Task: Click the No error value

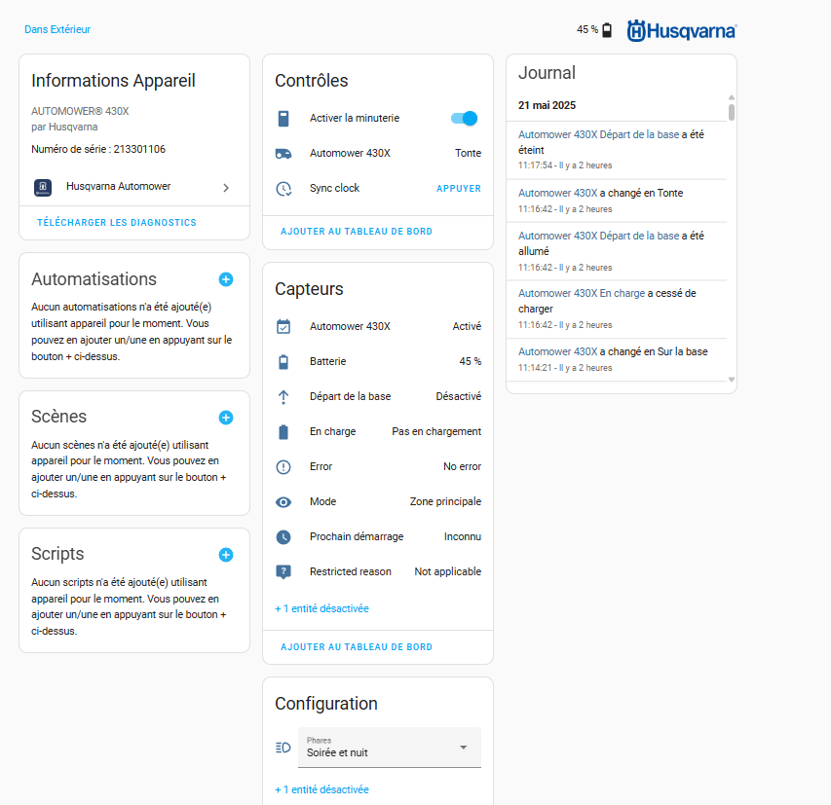Action: 462,466
